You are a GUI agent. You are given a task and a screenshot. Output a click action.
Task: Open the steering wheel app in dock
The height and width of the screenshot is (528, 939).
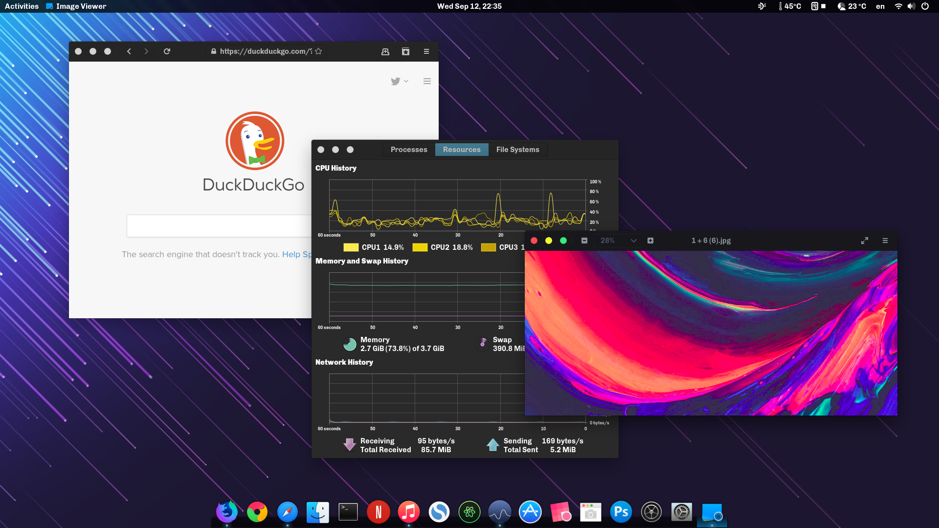[651, 512]
